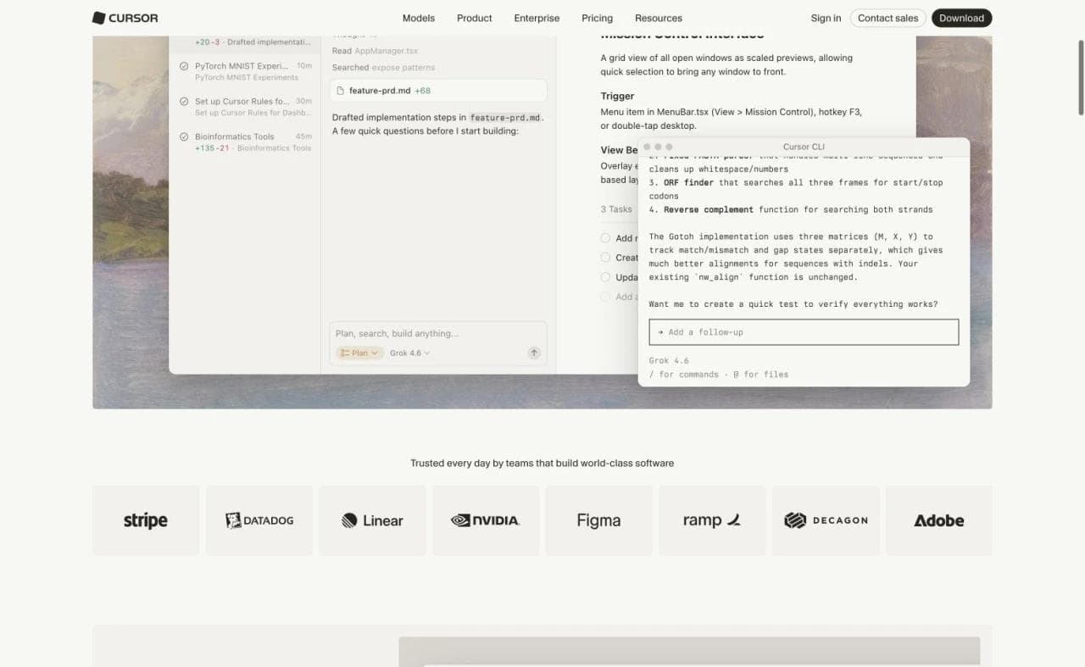Click the Cursor logo in the header
This screenshot has height=667, width=1085.
click(x=125, y=18)
